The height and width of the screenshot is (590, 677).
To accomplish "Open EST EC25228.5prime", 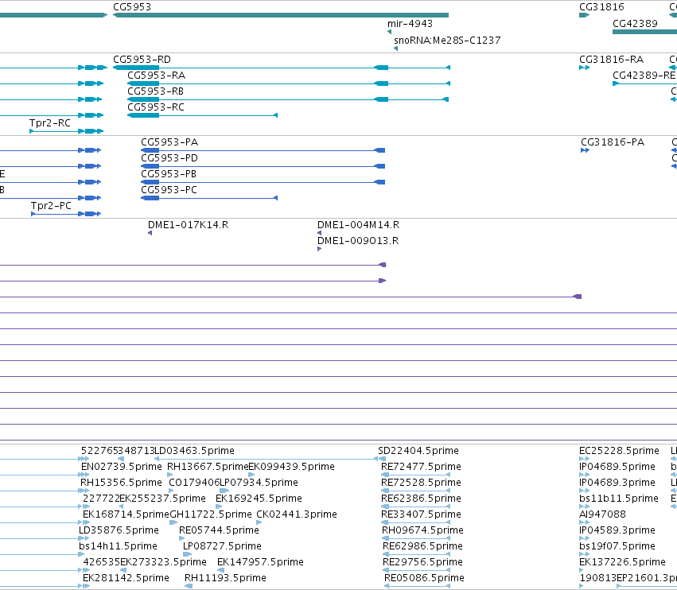I will click(x=619, y=451).
